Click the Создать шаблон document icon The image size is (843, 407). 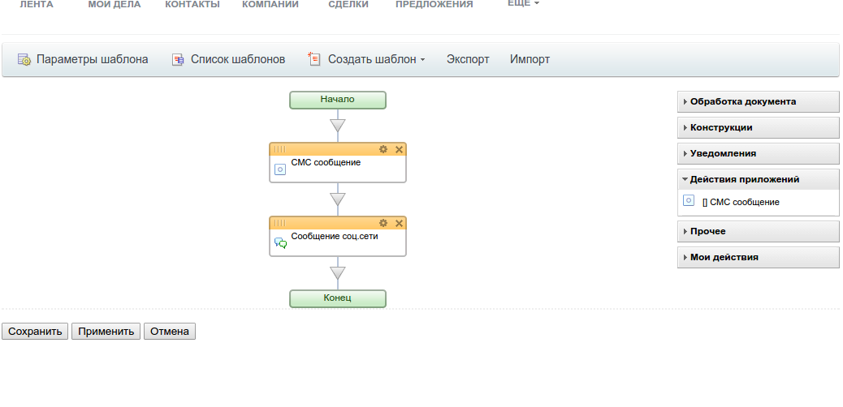coord(314,58)
